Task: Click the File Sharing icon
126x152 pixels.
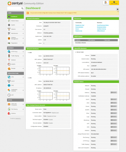Action: point(9,109)
